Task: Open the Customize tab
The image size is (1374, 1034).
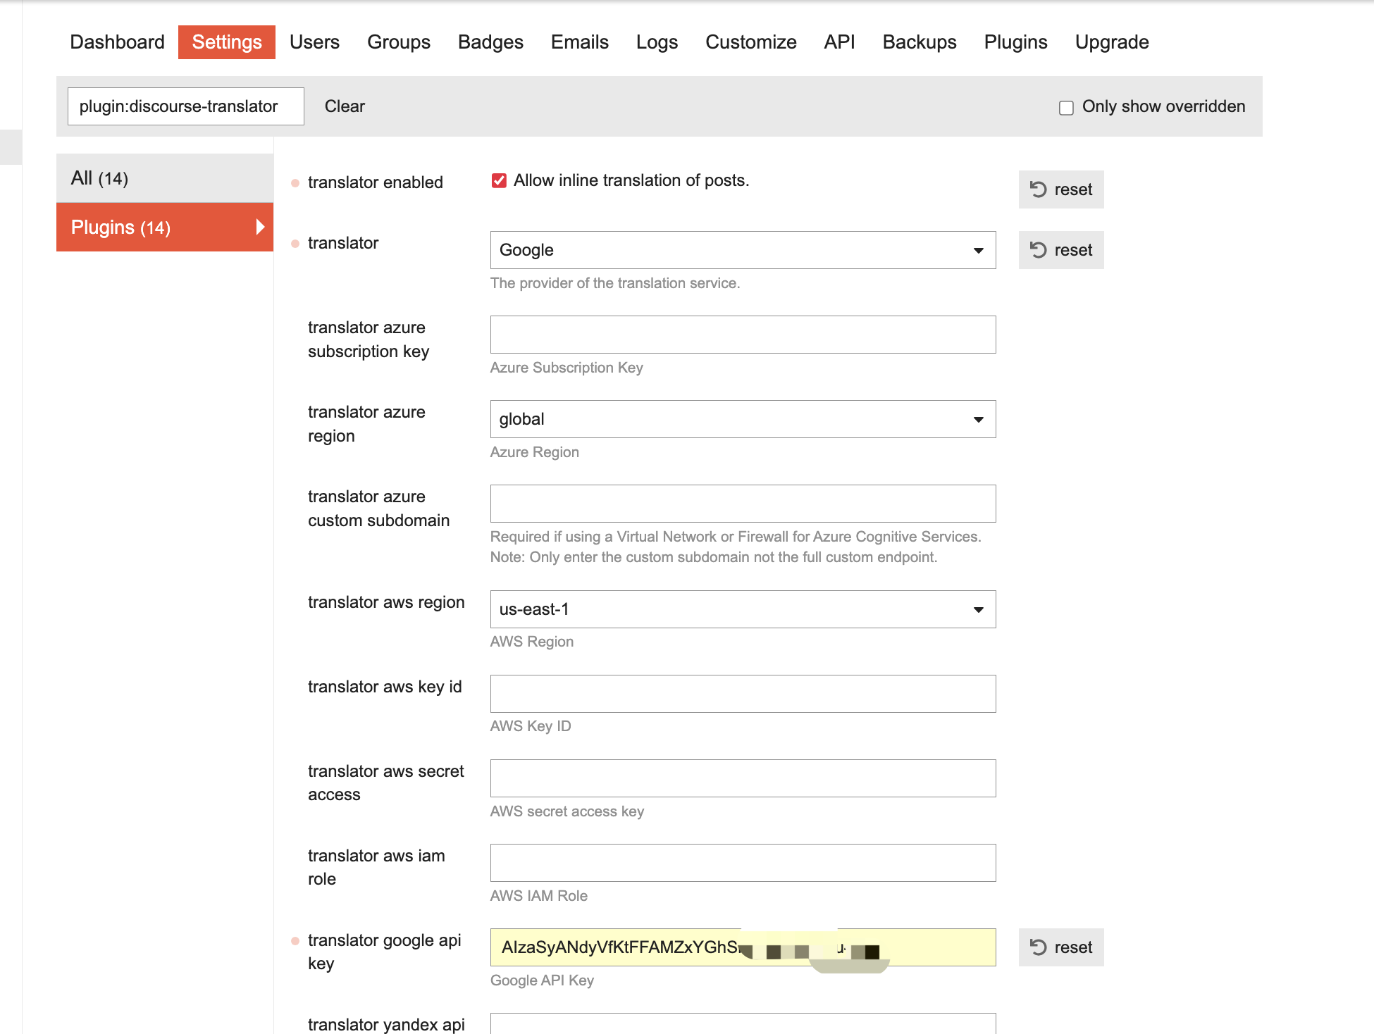Action: 750,42
